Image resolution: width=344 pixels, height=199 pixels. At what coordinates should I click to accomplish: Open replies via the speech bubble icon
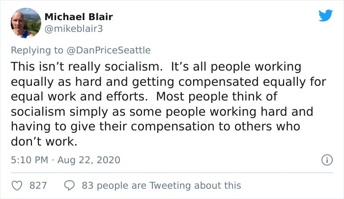point(69,186)
